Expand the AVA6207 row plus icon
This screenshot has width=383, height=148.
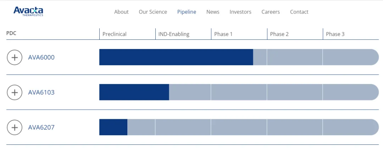[x=15, y=127]
